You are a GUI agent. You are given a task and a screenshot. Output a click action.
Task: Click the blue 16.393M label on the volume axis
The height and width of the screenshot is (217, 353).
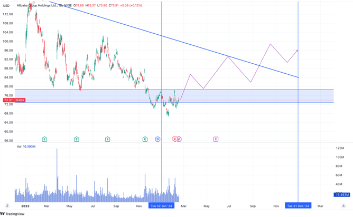[x=342, y=194]
